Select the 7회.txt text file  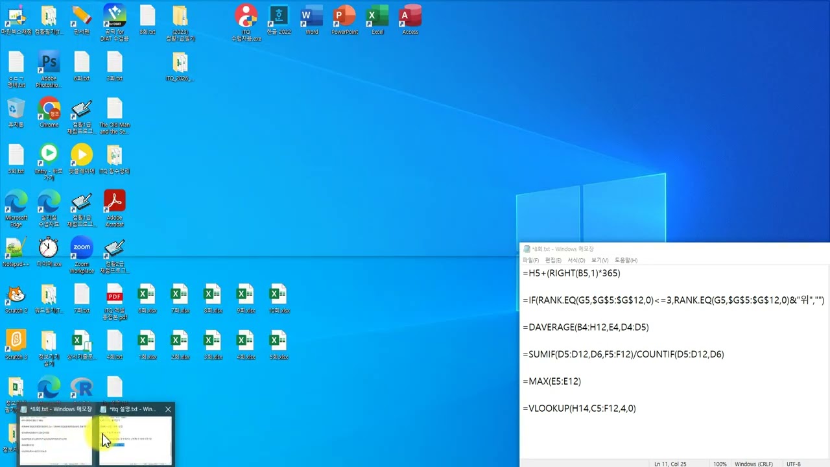pyautogui.click(x=82, y=298)
